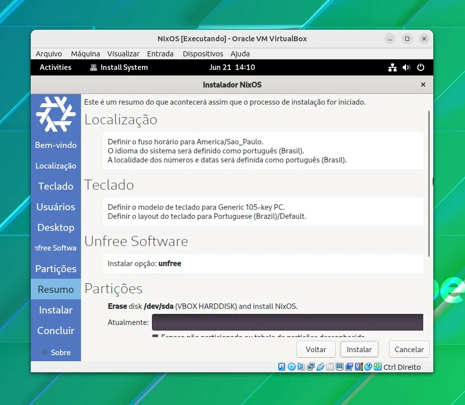Click the America/Sao_Paulo timezone line

click(185, 142)
